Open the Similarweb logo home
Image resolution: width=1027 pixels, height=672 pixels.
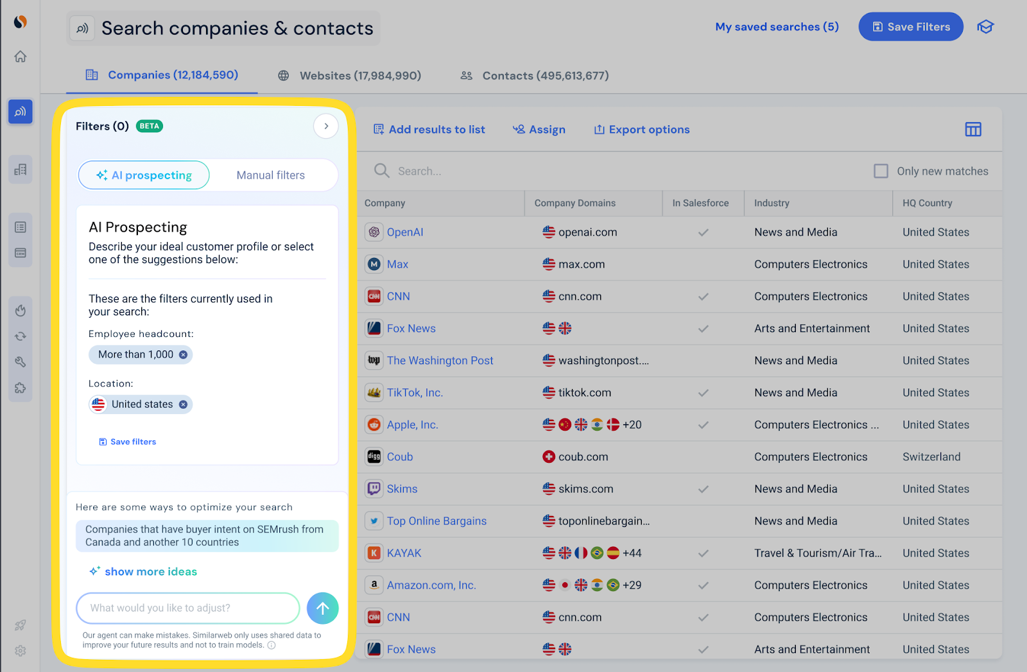coord(21,22)
